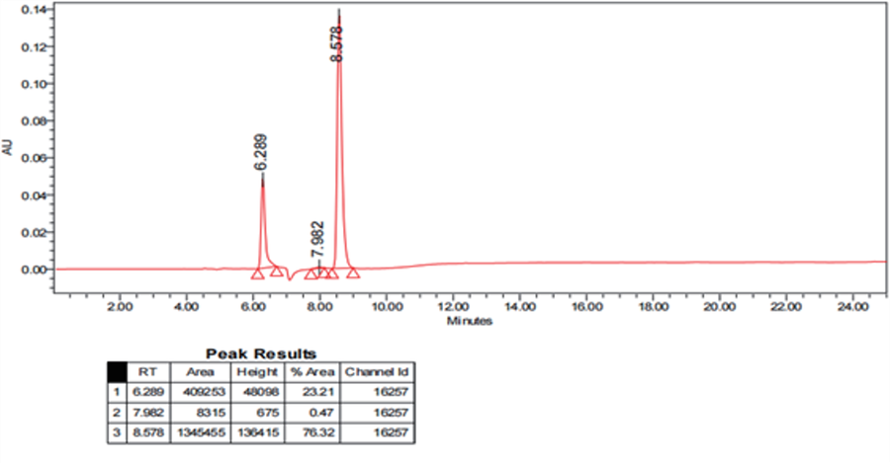This screenshot has height=464, width=890.
Task: Click the Minutes x-axis label
Action: pos(470,321)
